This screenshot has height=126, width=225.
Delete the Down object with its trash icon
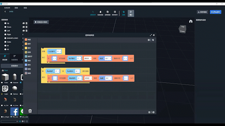[x=26, y=27]
